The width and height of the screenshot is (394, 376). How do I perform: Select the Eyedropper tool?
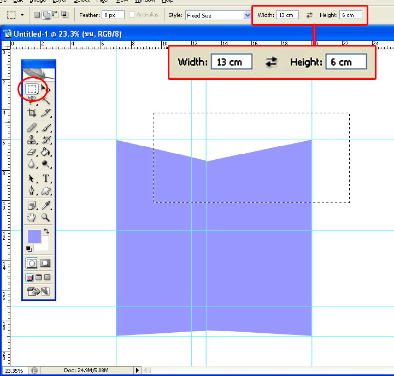pos(46,205)
